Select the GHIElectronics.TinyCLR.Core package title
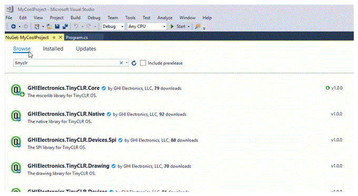This screenshot has width=358, height=196. 64,88
